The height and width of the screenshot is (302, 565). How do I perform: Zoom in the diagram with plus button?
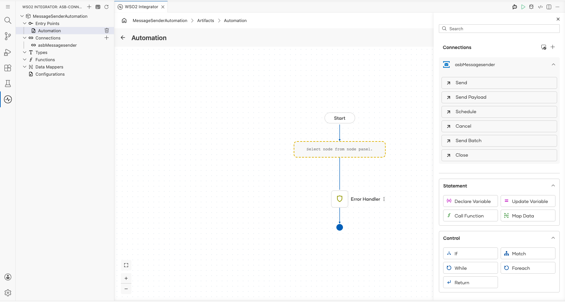coord(126,278)
